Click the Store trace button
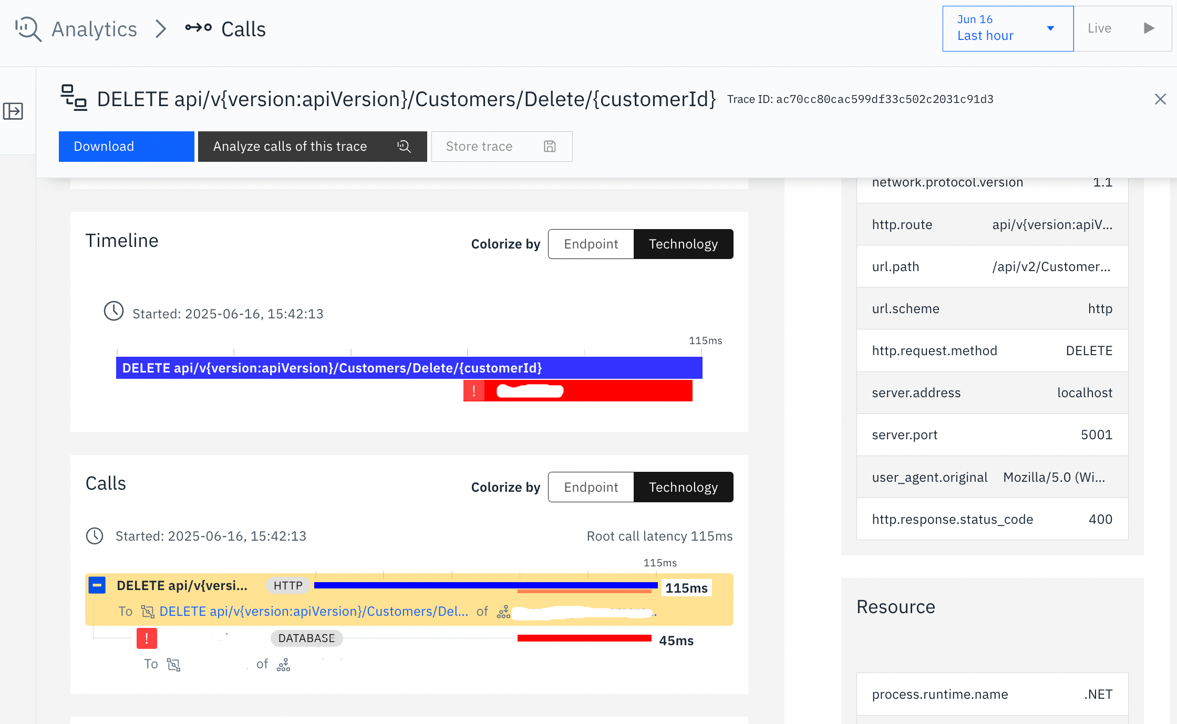The width and height of the screenshot is (1177, 724). click(x=502, y=147)
